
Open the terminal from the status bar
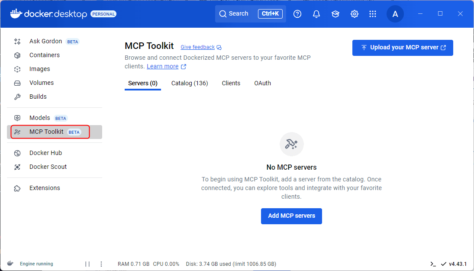(433, 264)
